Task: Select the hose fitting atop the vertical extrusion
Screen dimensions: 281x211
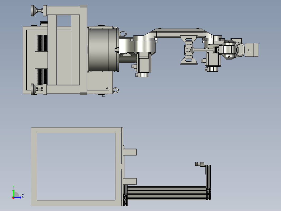Action: (x=199, y=164)
